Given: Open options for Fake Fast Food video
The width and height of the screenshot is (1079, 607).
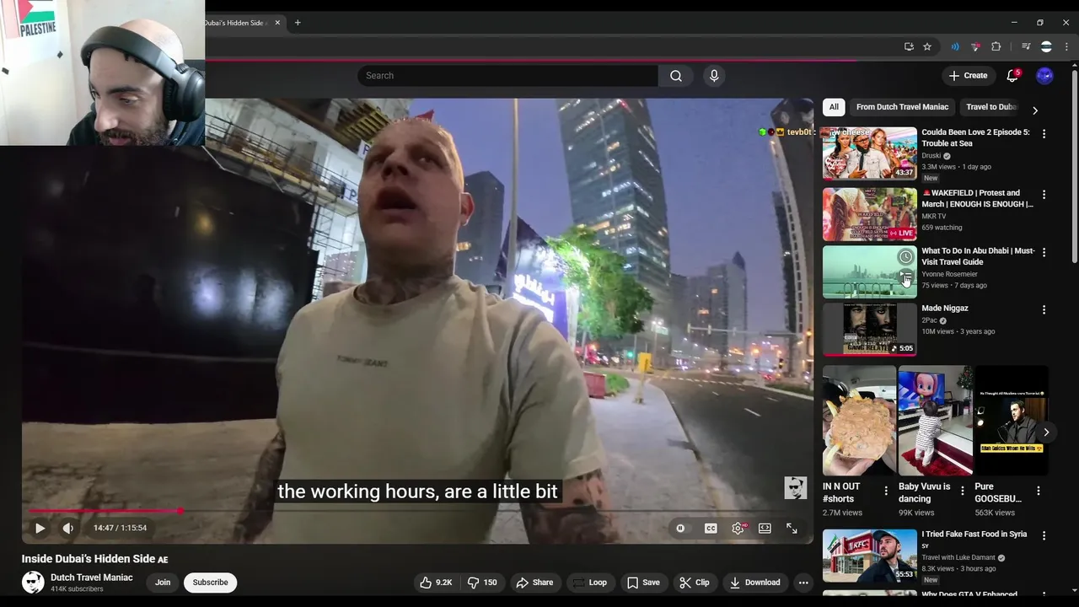Looking at the screenshot, I should pos(1044,536).
